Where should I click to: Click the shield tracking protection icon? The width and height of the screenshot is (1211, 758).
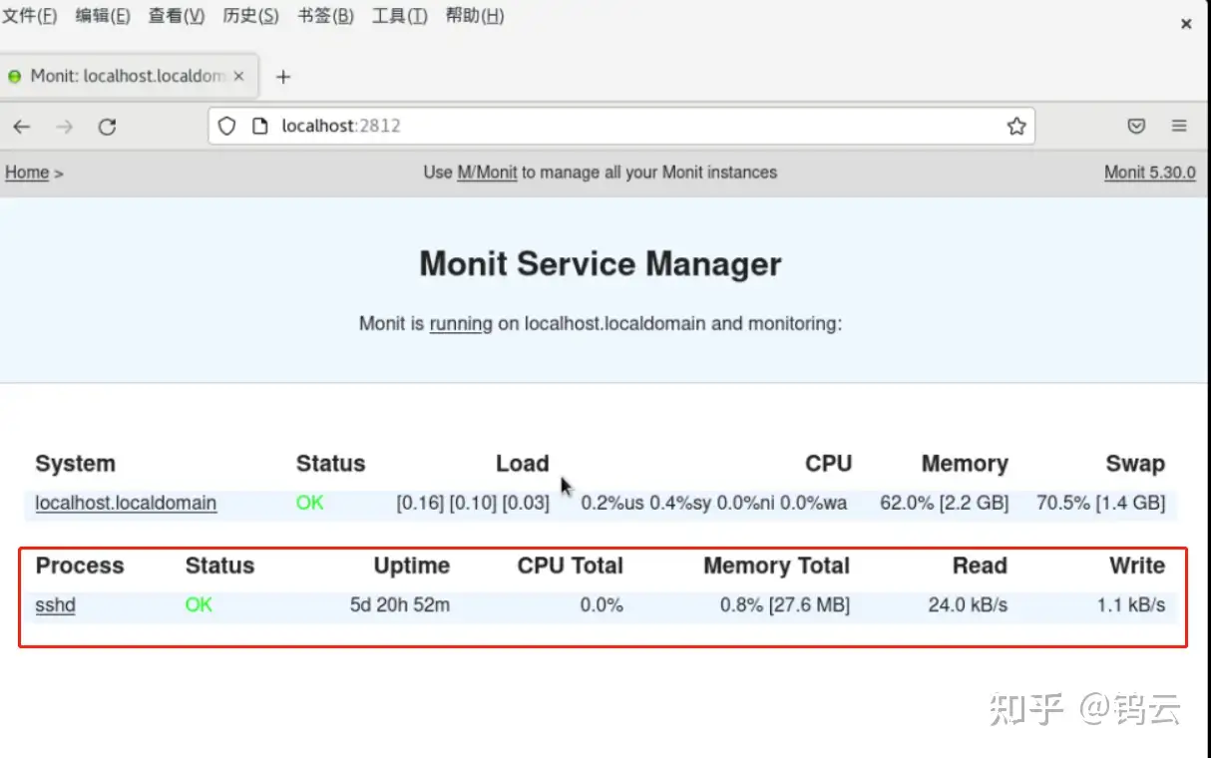click(x=227, y=127)
